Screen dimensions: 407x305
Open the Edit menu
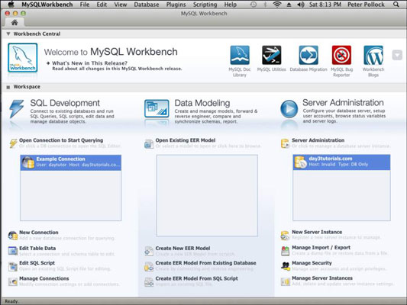point(102,5)
